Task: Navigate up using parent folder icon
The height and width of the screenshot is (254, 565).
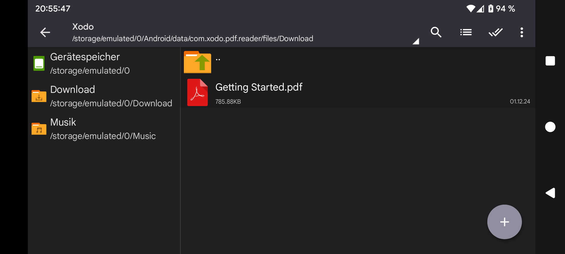Action: [x=197, y=62]
